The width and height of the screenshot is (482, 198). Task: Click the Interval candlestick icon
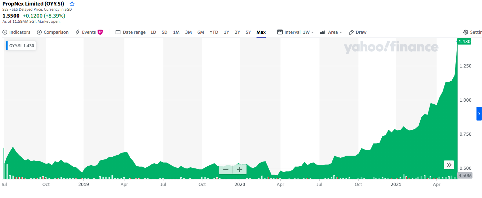click(280, 32)
